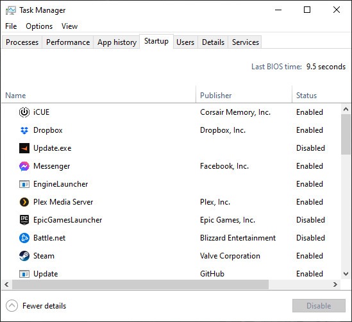
Task: Click the Plex Media Server icon
Action: pyautogui.click(x=24, y=202)
